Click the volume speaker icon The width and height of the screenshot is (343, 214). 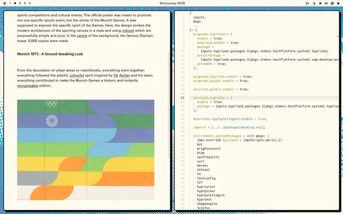[x=326, y=3]
